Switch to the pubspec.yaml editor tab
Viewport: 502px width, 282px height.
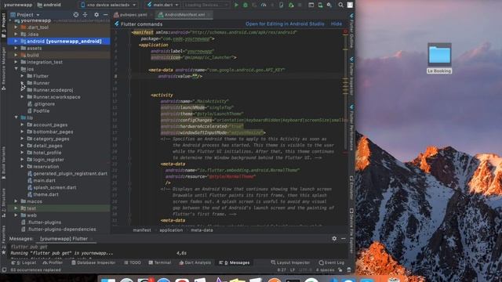click(133, 15)
